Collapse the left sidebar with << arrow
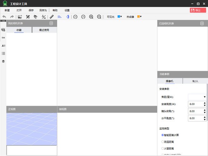This screenshot has width=208, height=156. pyautogui.click(x=3, y=21)
